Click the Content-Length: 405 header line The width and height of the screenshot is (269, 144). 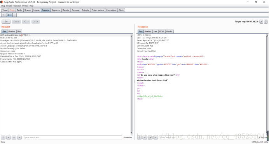pos(145,46)
